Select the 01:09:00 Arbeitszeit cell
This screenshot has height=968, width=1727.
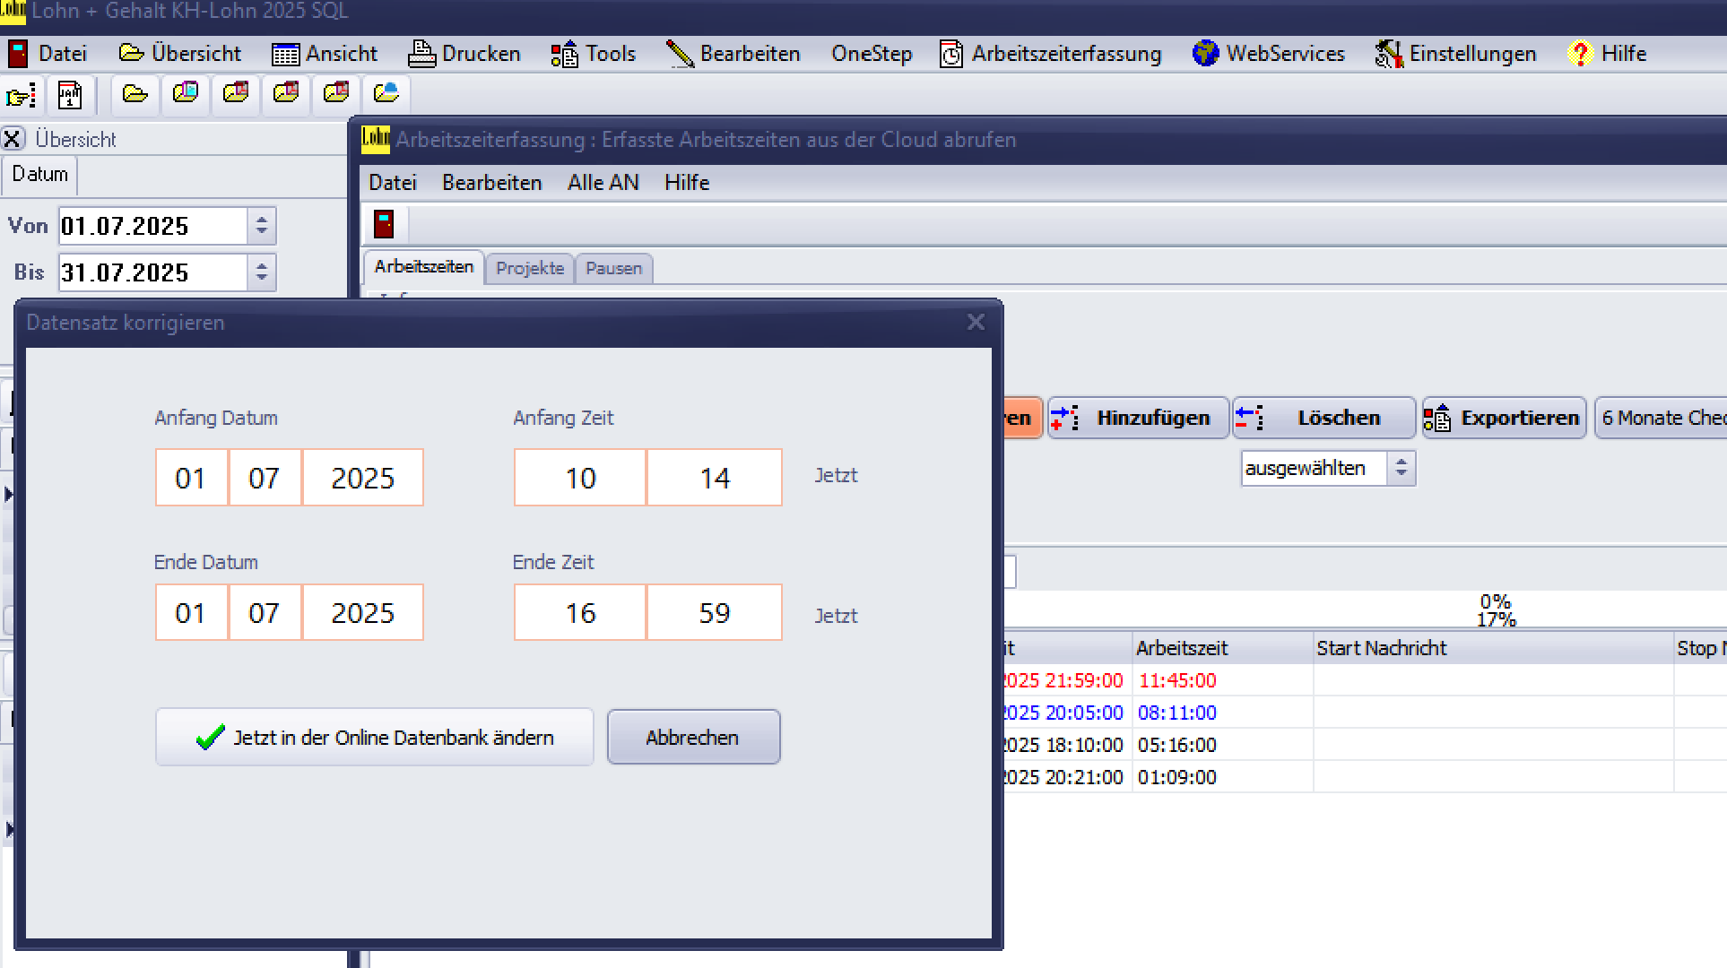1222,777
